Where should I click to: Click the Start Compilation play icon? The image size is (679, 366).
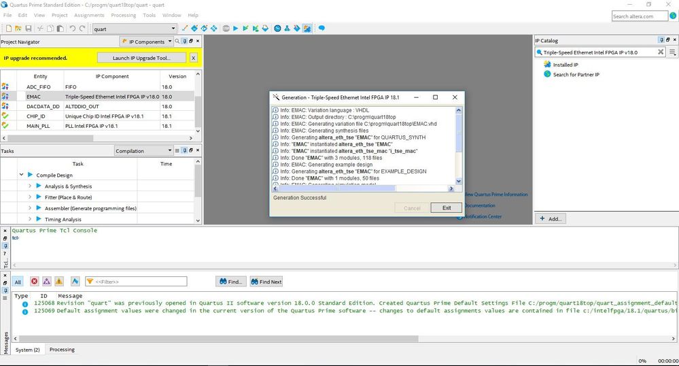point(235,29)
